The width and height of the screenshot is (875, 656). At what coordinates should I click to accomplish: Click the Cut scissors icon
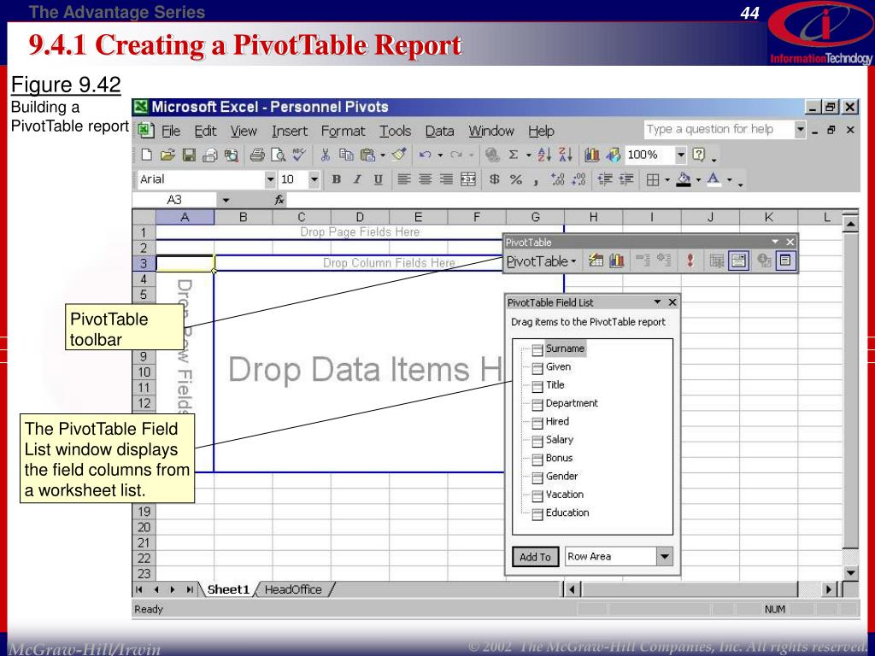click(326, 155)
